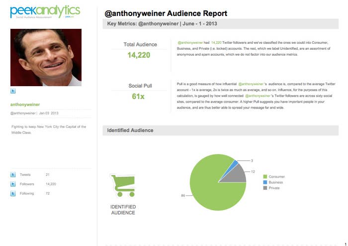Click the Business legend label
This screenshot has width=348, height=246.
[x=276, y=182]
